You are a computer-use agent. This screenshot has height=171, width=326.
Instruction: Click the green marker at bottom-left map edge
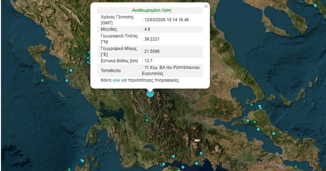pos(69,169)
